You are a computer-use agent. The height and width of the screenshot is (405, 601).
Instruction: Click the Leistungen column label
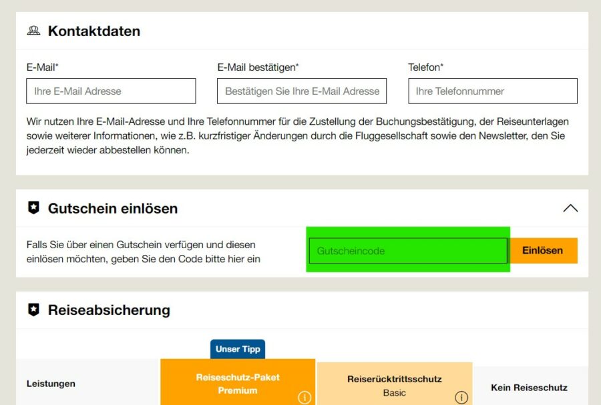(50, 384)
